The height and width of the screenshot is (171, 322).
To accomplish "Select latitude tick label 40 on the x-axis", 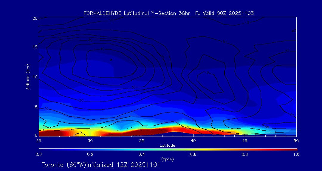I will coord(193,140).
